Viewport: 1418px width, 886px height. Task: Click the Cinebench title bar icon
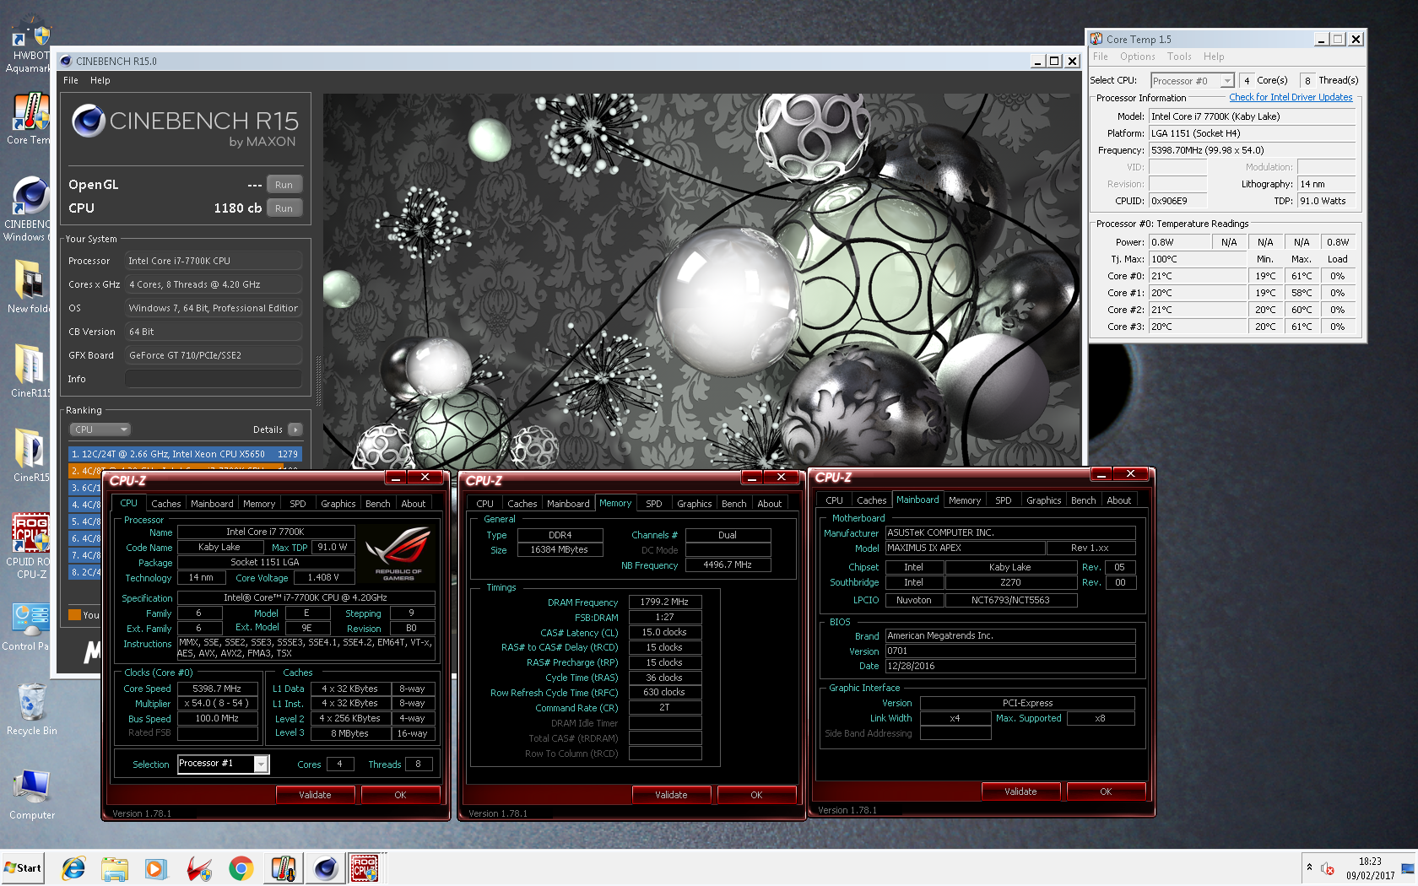point(66,61)
